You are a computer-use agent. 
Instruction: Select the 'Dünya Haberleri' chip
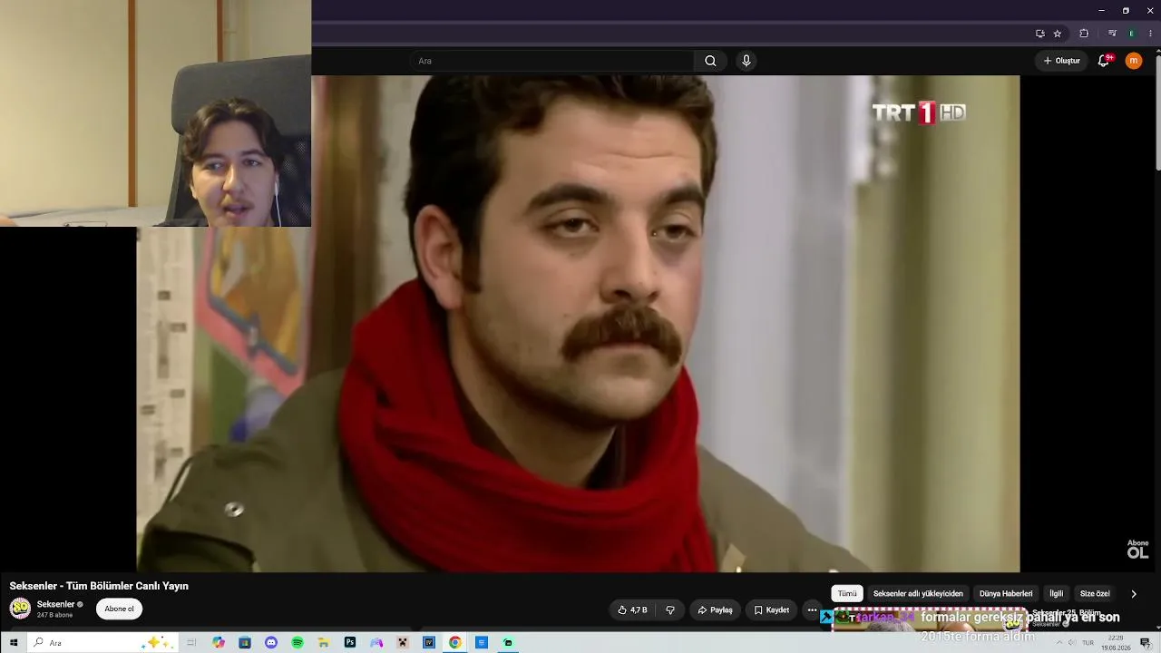[x=1006, y=594]
